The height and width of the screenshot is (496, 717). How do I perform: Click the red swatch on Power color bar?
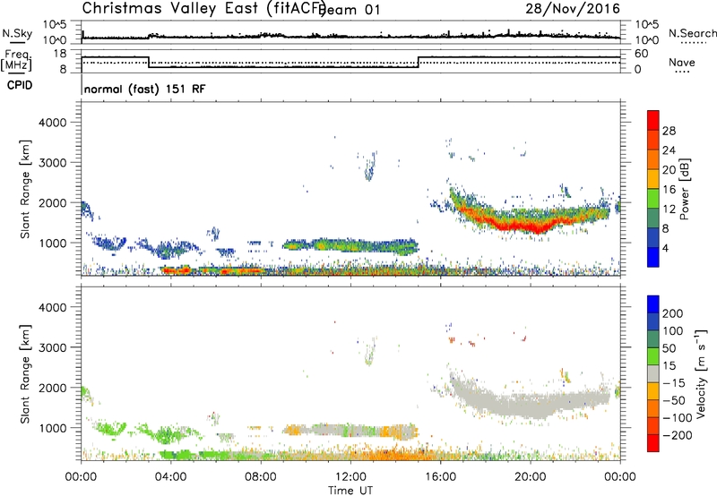653,120
